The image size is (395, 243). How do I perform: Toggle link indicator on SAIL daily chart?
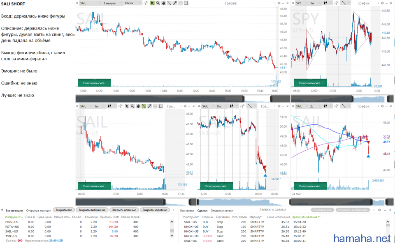pos(293,106)
